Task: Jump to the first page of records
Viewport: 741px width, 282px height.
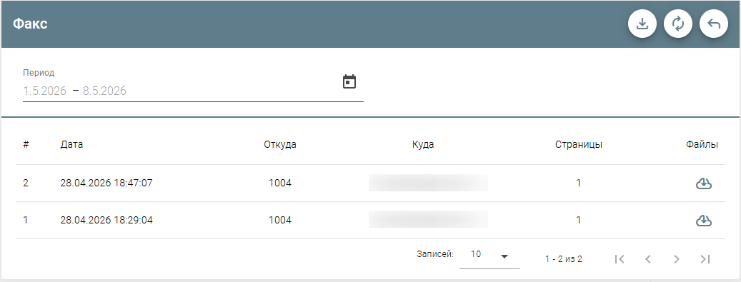Action: pos(620,259)
